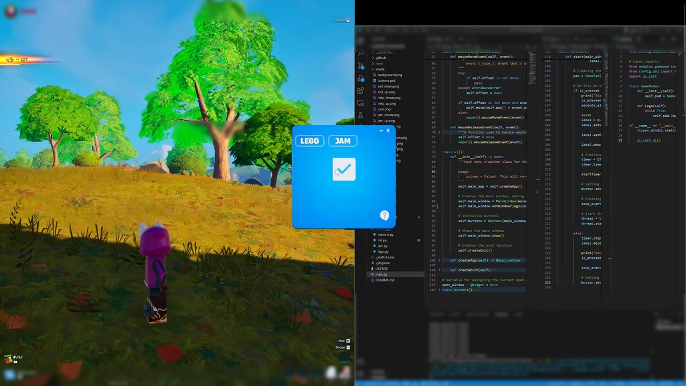
Task: Select the JAM tab in the dialog
Action: pyautogui.click(x=342, y=141)
